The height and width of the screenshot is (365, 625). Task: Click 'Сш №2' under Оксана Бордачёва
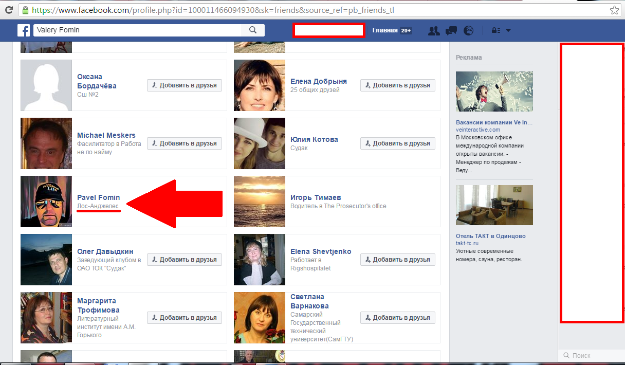click(x=88, y=95)
